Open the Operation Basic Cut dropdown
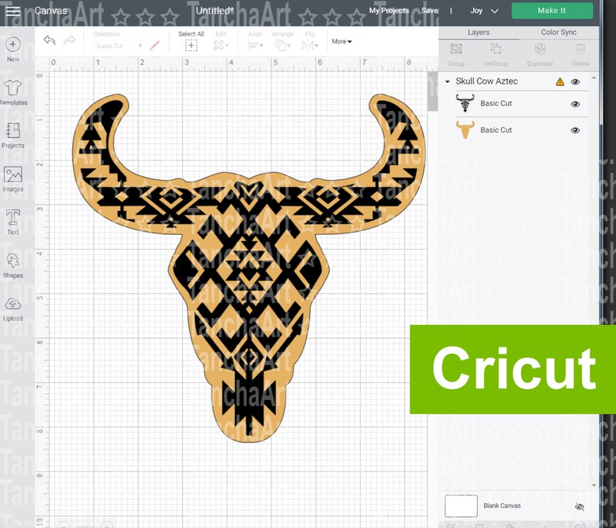The image size is (616, 528). pos(118,46)
